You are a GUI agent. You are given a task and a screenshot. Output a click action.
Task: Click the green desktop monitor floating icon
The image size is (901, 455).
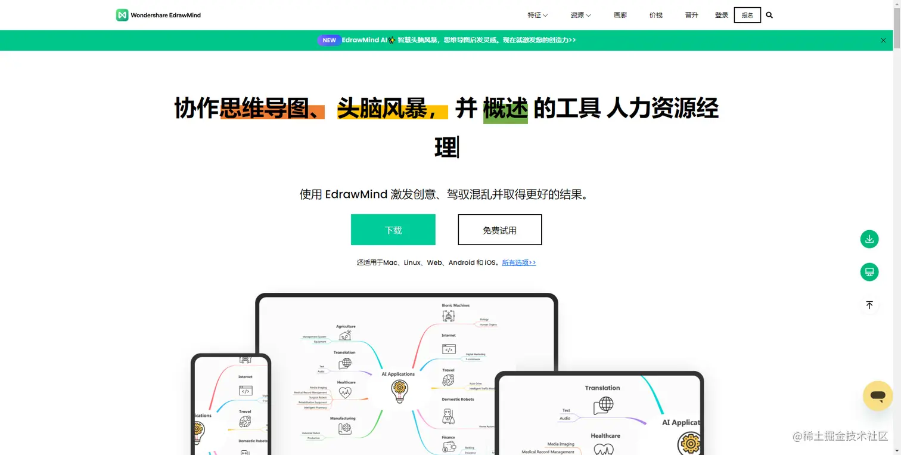click(x=869, y=272)
